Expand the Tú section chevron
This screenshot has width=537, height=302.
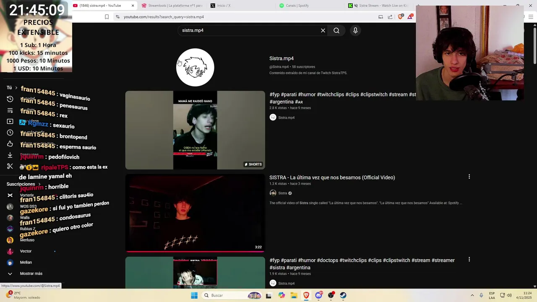click(x=16, y=88)
